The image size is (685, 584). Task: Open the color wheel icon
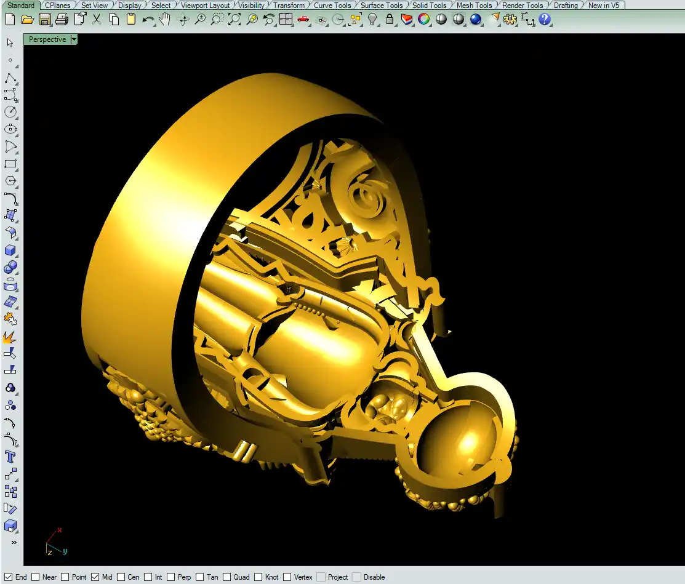tap(423, 19)
